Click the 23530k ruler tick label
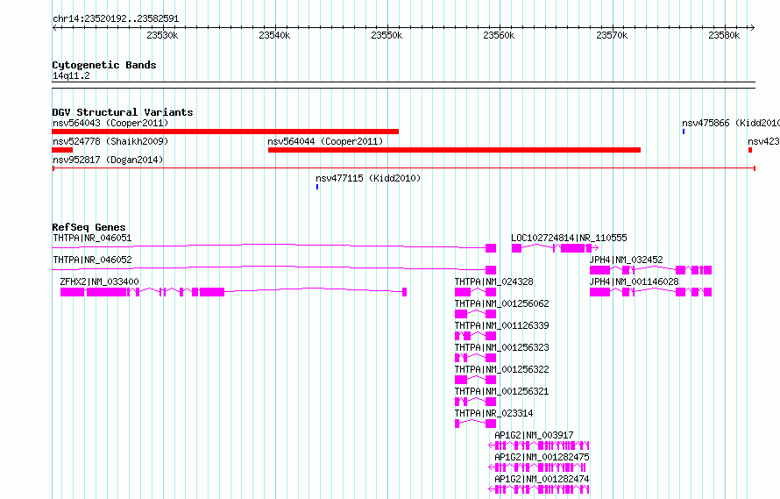The width and height of the screenshot is (780, 499). pos(162,35)
